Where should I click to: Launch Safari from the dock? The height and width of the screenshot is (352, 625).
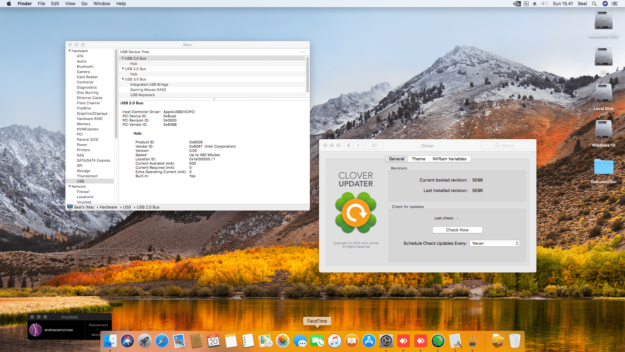pyautogui.click(x=162, y=341)
